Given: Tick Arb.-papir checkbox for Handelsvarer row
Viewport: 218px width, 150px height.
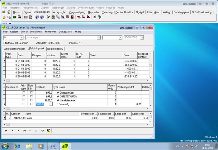Looking at the screenshot, I should pos(24,100).
